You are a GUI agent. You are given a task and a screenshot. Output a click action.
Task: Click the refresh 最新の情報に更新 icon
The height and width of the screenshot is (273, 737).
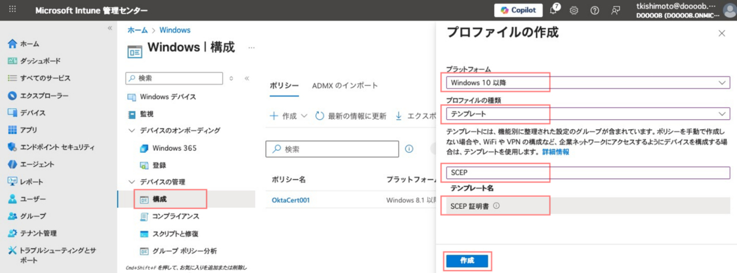click(320, 116)
